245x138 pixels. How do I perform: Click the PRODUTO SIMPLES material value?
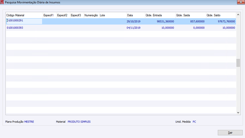coord(79,122)
